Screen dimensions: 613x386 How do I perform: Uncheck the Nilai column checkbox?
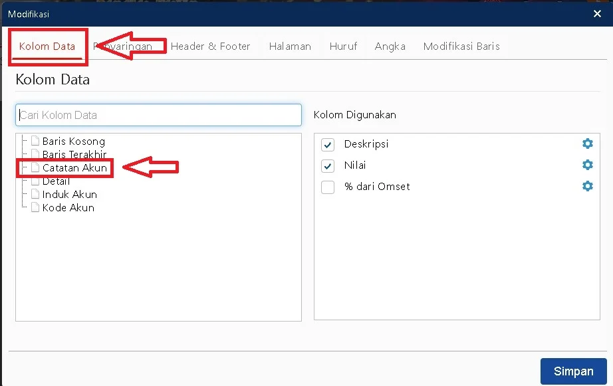coord(327,166)
